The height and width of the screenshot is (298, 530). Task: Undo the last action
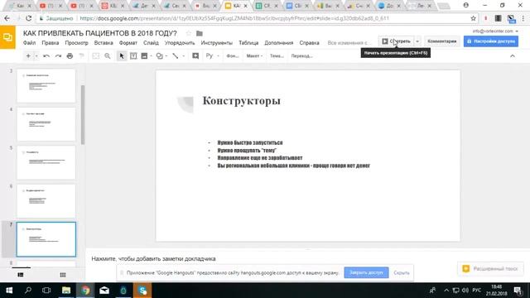pos(46,56)
